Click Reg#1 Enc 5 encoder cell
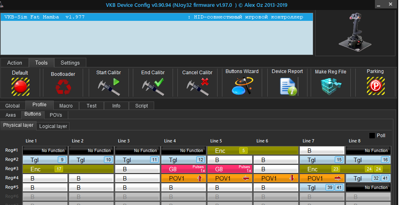Image resolution: width=399 pixels, height=205 pixels. coord(253,150)
